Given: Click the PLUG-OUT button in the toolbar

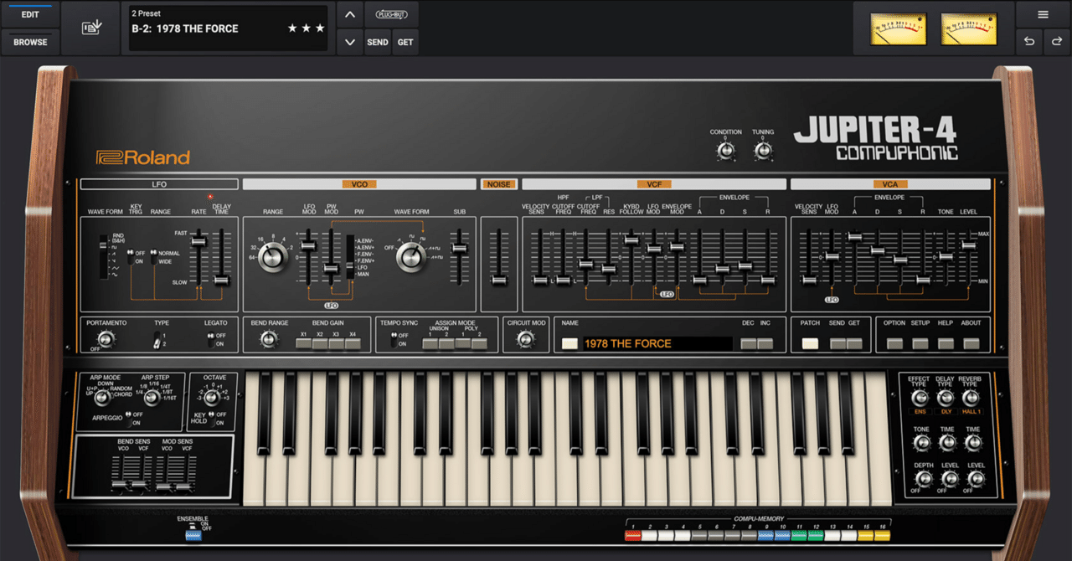Looking at the screenshot, I should pyautogui.click(x=394, y=13).
